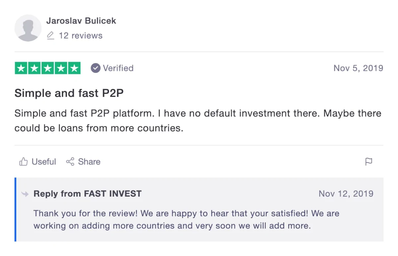
Task: Click the Nov 5, 2019 review date
Action: pos(358,68)
